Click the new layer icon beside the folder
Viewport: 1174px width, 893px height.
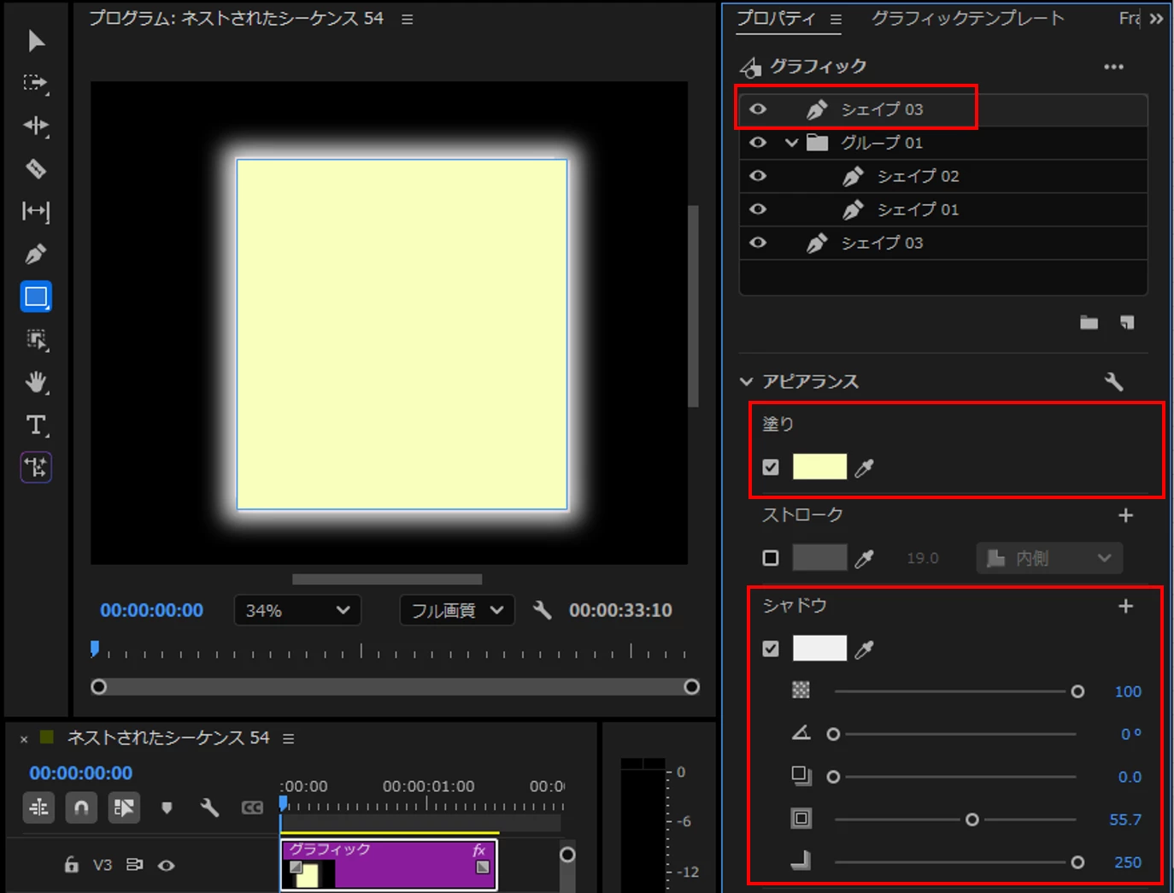[x=1127, y=322]
